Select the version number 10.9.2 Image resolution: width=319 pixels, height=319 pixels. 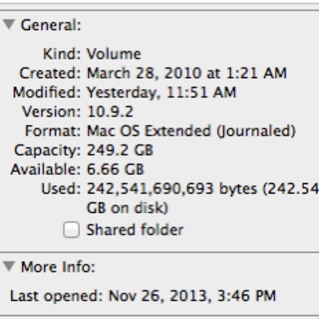(x=110, y=112)
